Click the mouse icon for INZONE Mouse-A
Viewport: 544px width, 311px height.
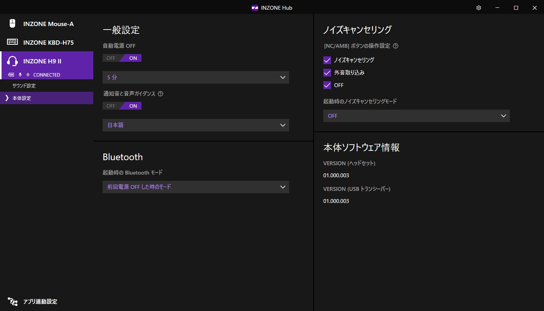[x=12, y=24]
